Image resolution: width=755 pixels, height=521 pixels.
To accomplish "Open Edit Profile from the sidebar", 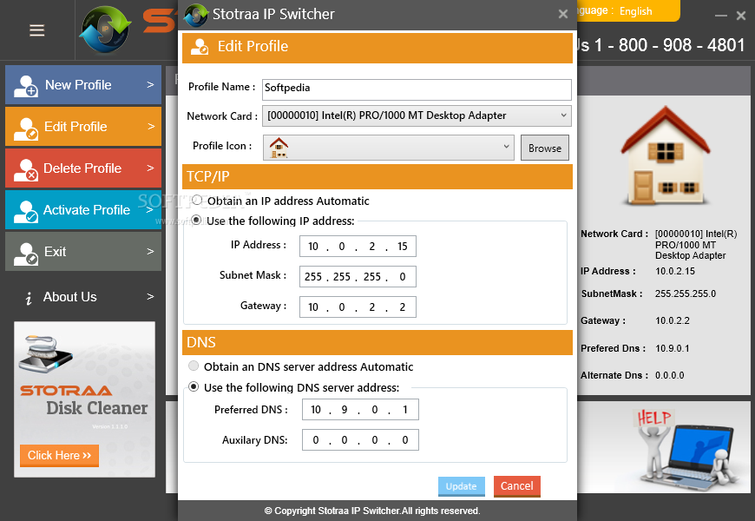I will [x=83, y=126].
